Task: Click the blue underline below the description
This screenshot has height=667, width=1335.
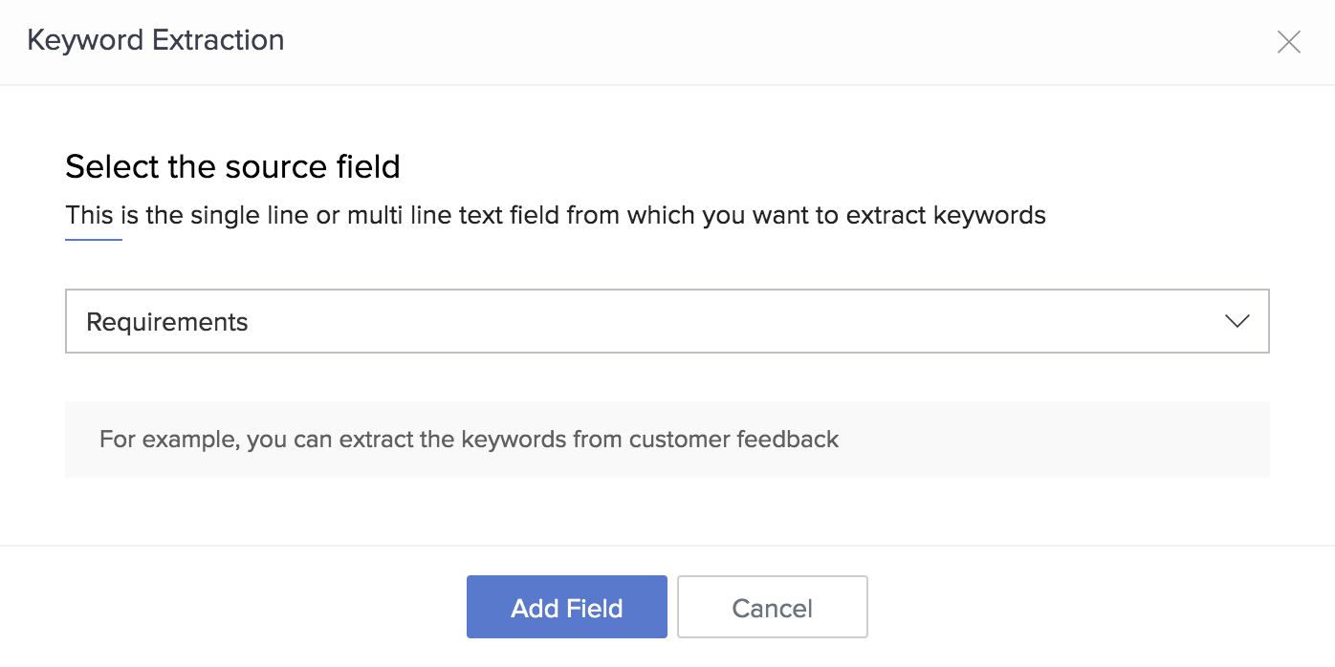Action: [x=94, y=240]
